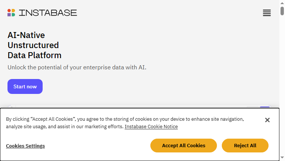Click the vertical scrollbar thumb

click(x=282, y=11)
